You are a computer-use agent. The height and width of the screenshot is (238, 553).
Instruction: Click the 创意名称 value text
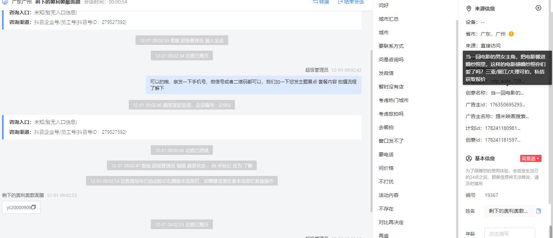tap(507, 93)
